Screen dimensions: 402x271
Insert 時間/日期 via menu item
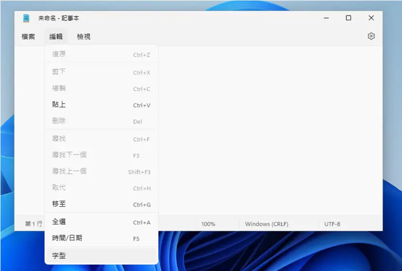tap(101, 238)
